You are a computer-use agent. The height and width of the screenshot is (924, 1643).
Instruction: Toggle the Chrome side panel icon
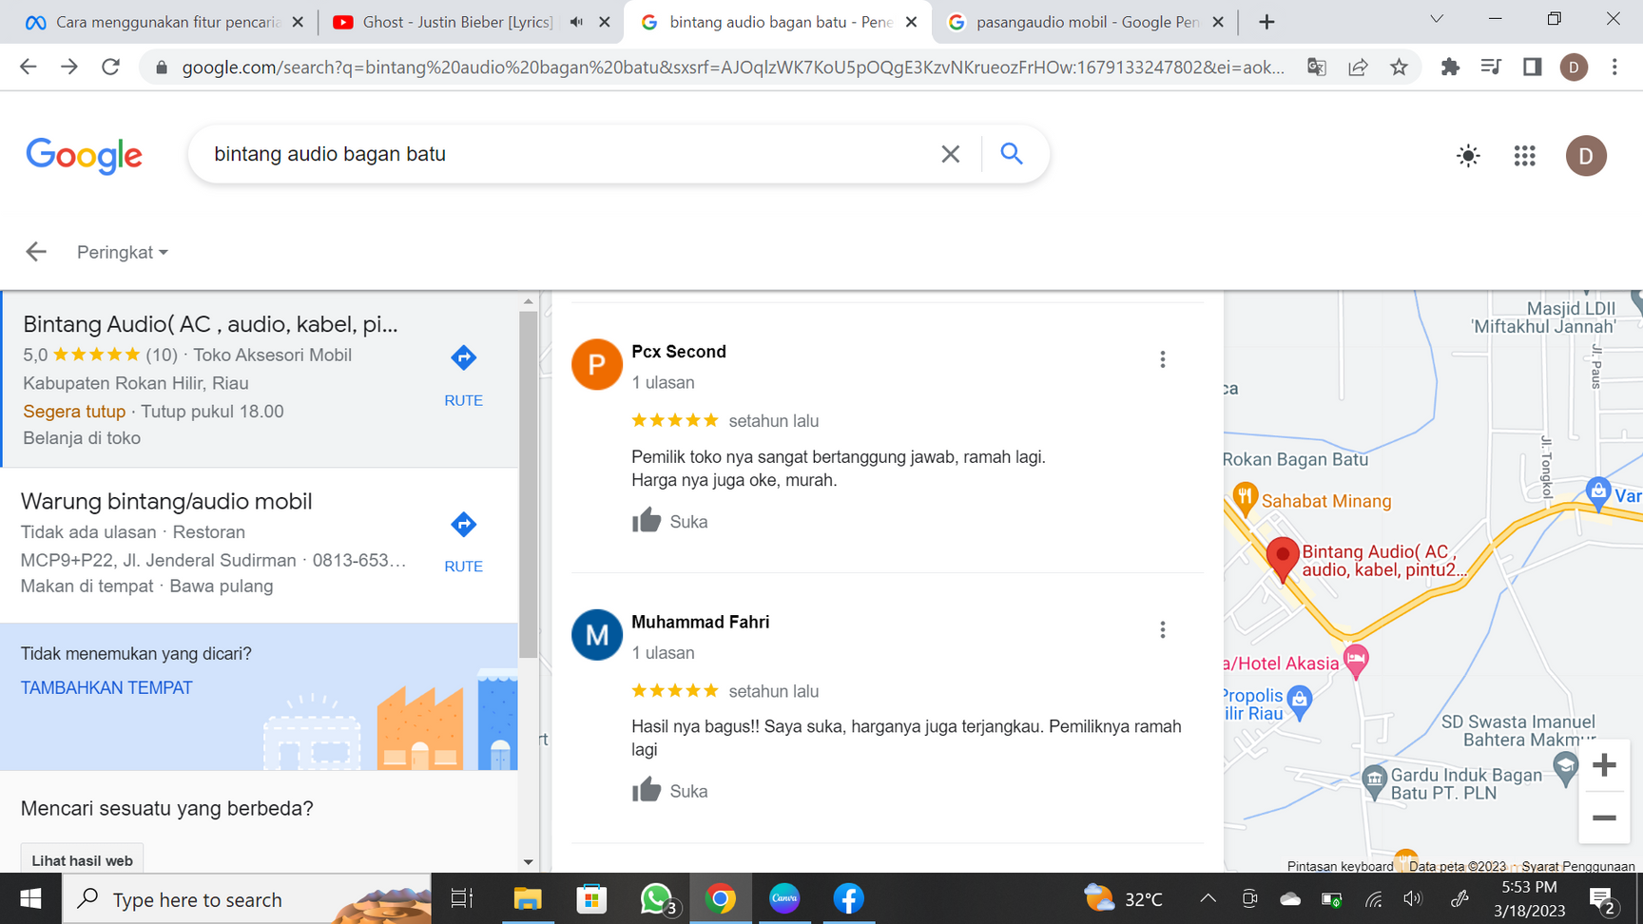point(1532,67)
